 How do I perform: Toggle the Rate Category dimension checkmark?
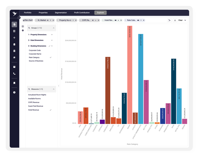click(x=50, y=58)
